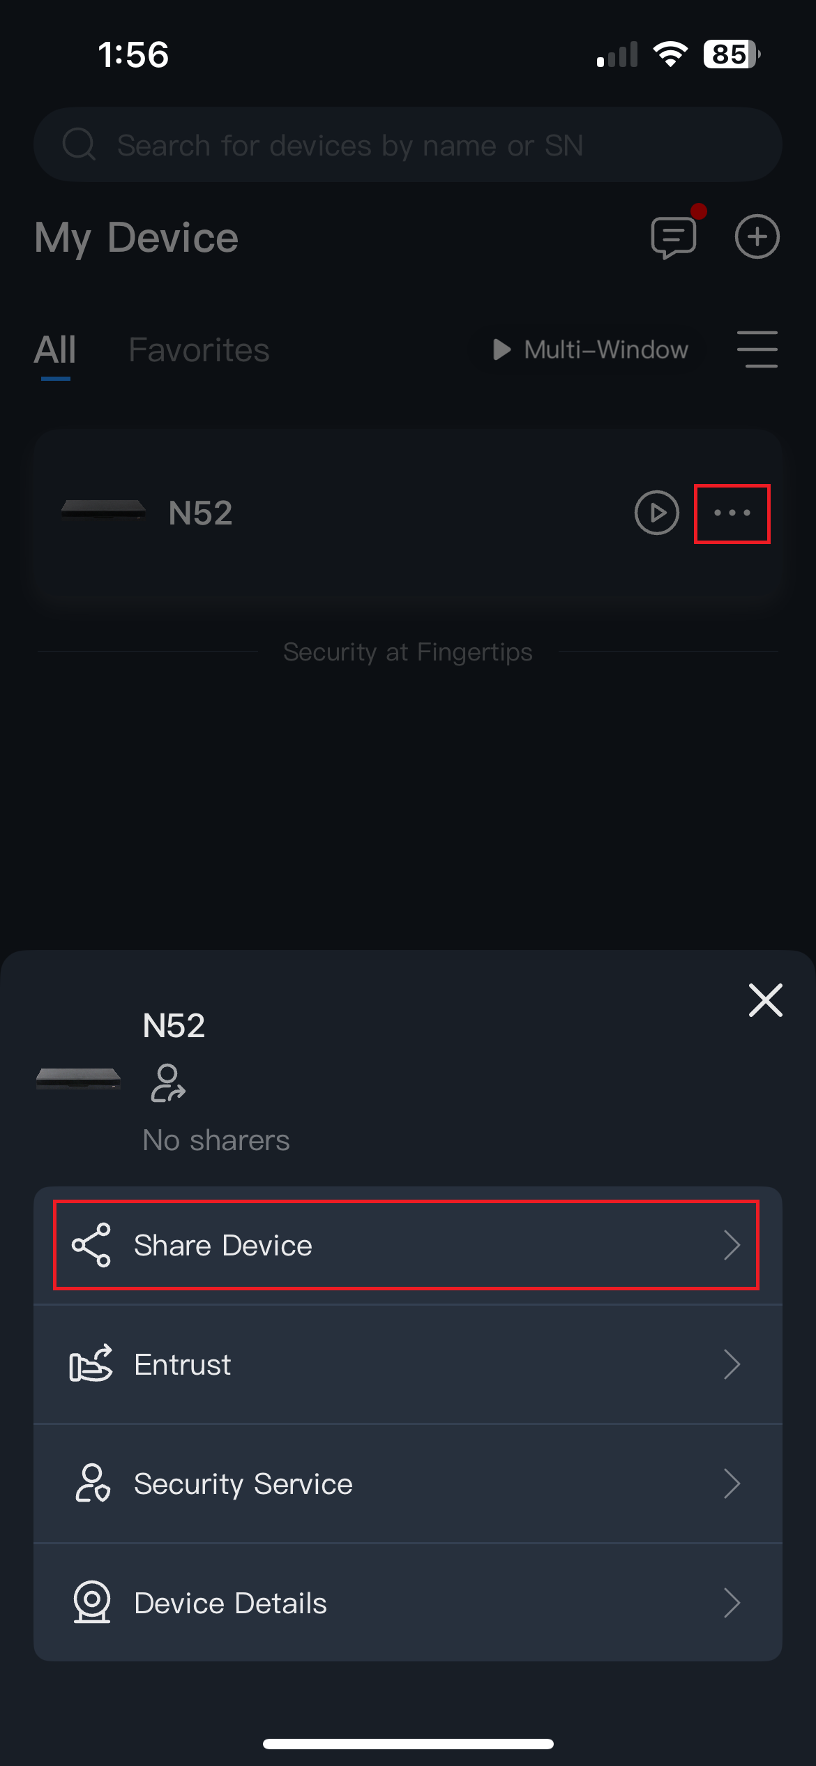Expand the Entrust chevron arrow
816x1766 pixels.
[x=732, y=1364]
